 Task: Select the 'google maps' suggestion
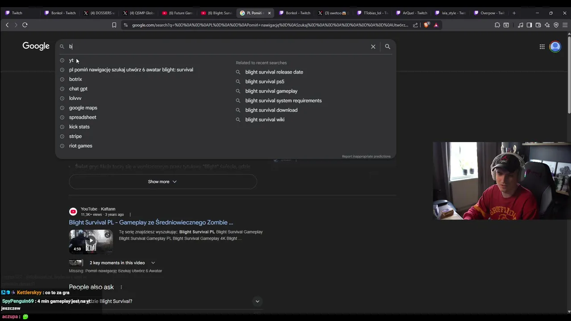click(83, 108)
